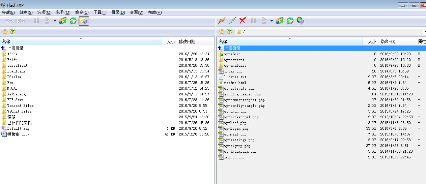The width and height of the screenshot is (426, 184).
Task: Sort remote files by 修改日期 column header
Action: click(389, 41)
